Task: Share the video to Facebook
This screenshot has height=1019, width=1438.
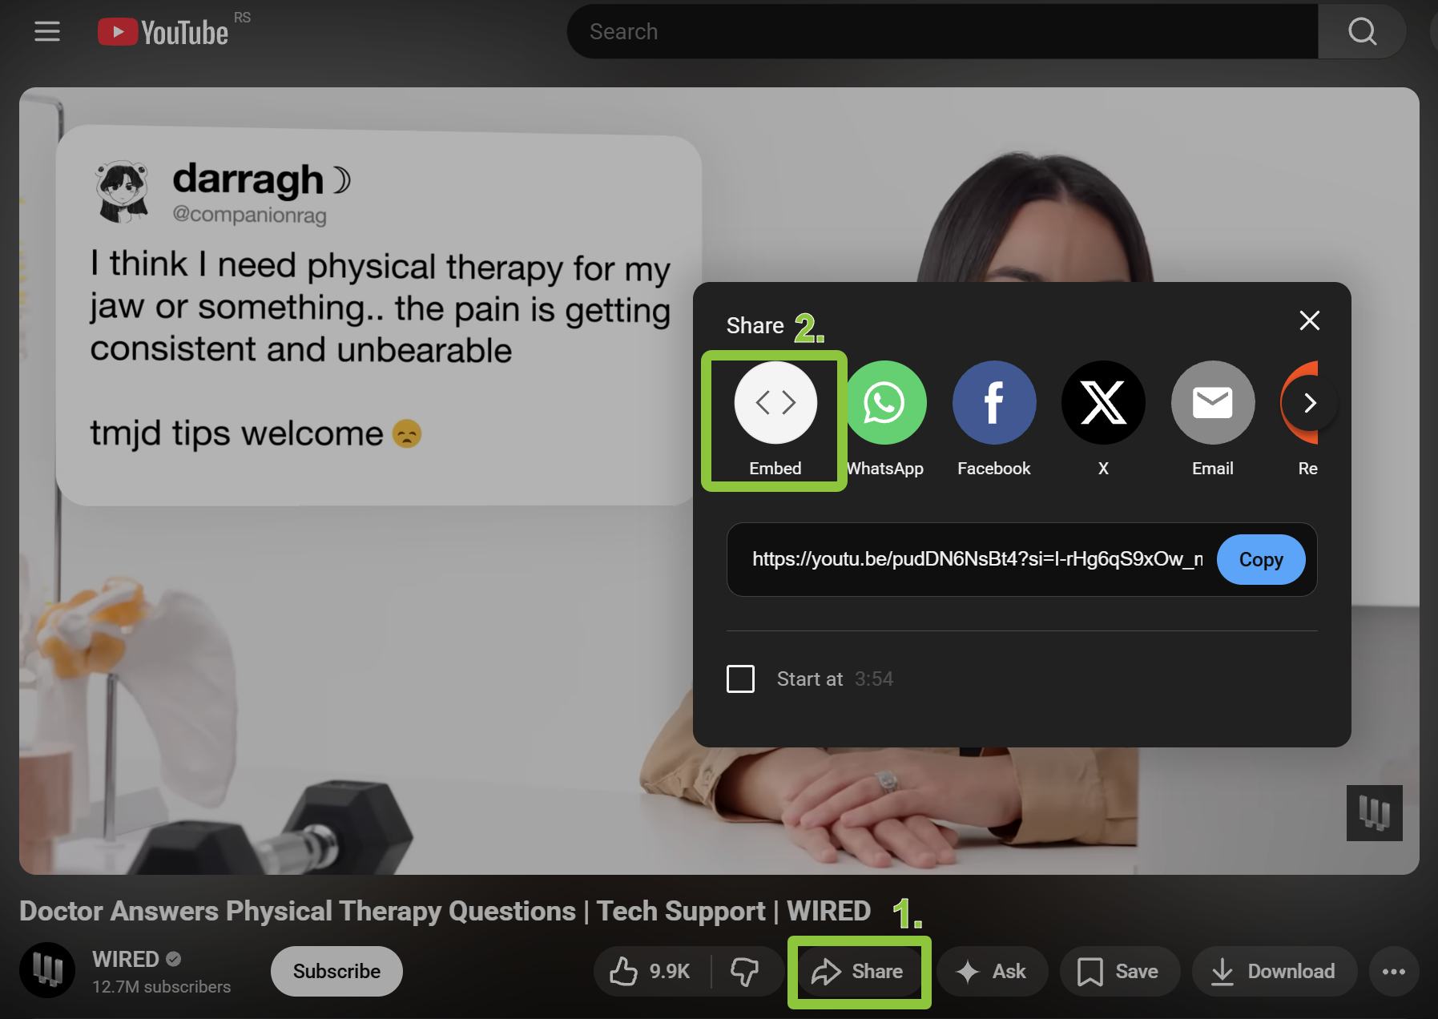Action: tap(993, 420)
